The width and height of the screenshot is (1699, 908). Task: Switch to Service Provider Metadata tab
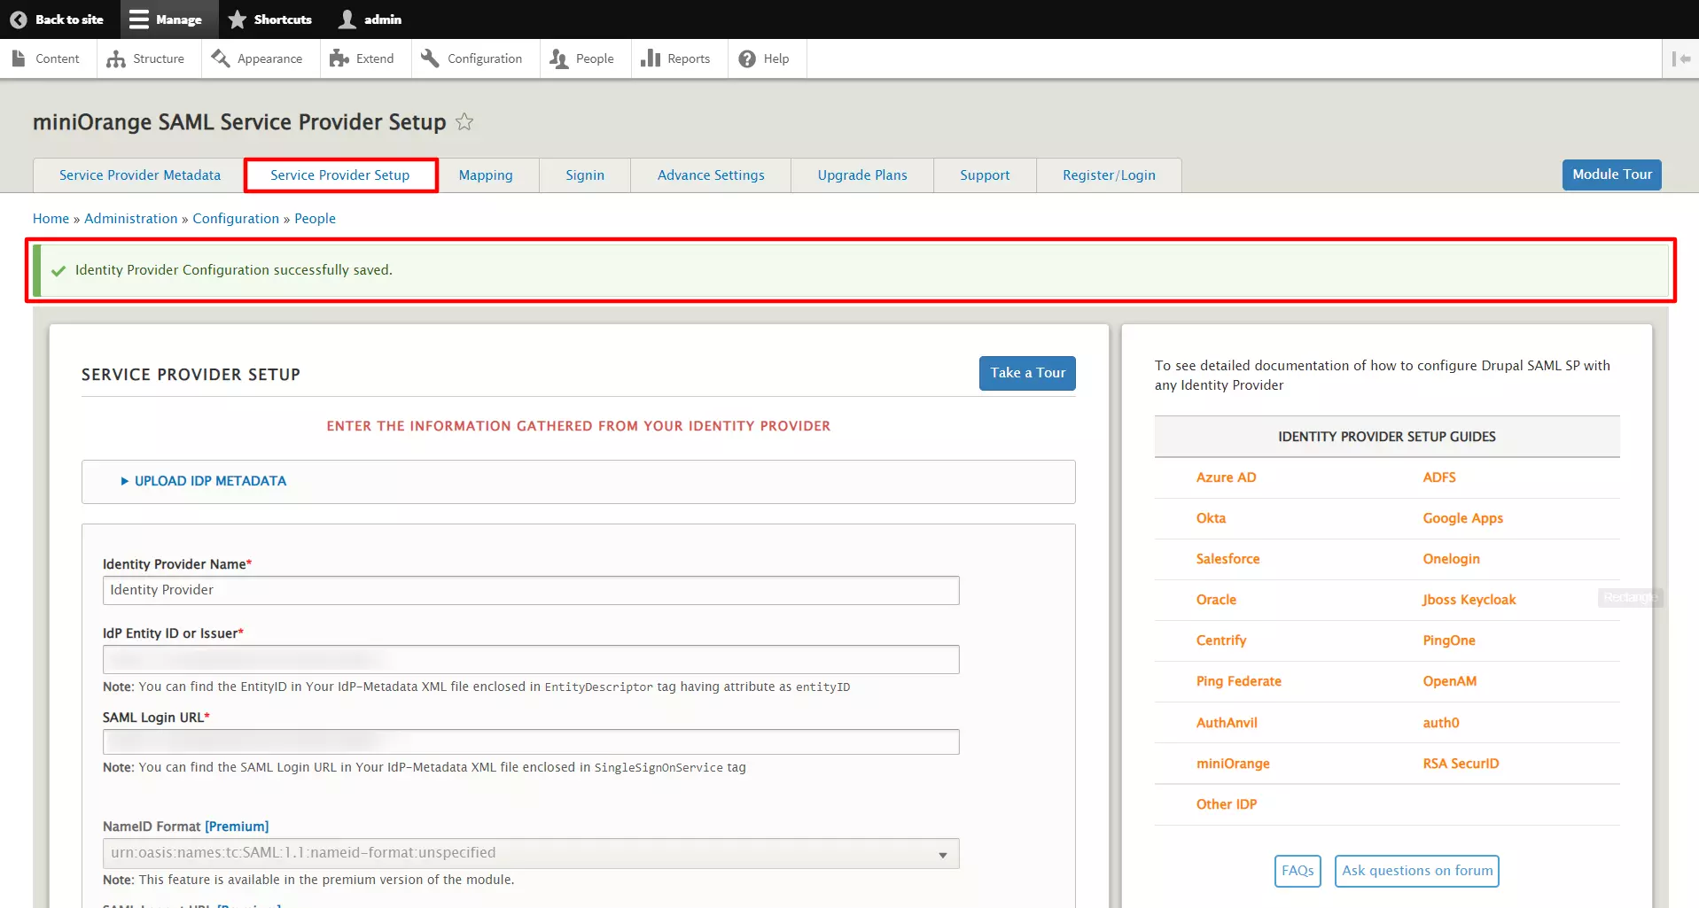[140, 175]
